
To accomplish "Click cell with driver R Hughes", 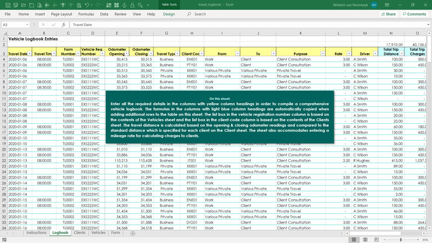I will [x=365, y=160].
